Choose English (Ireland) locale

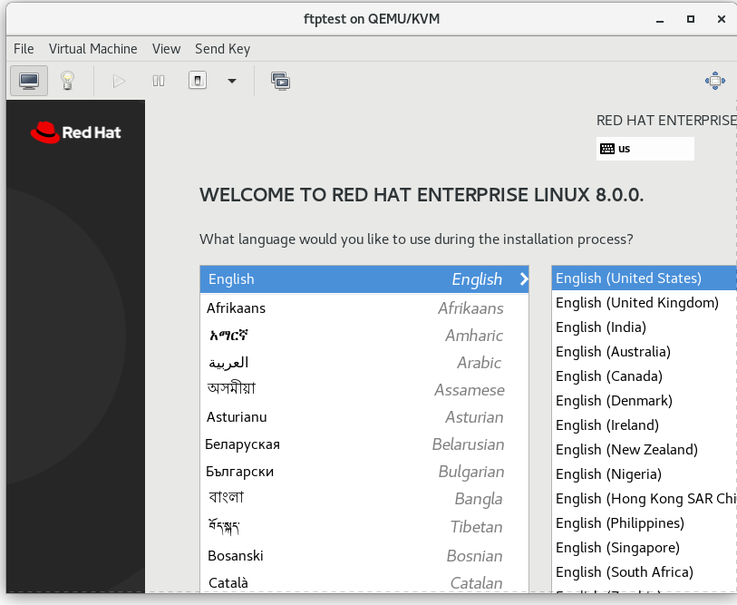point(644,424)
